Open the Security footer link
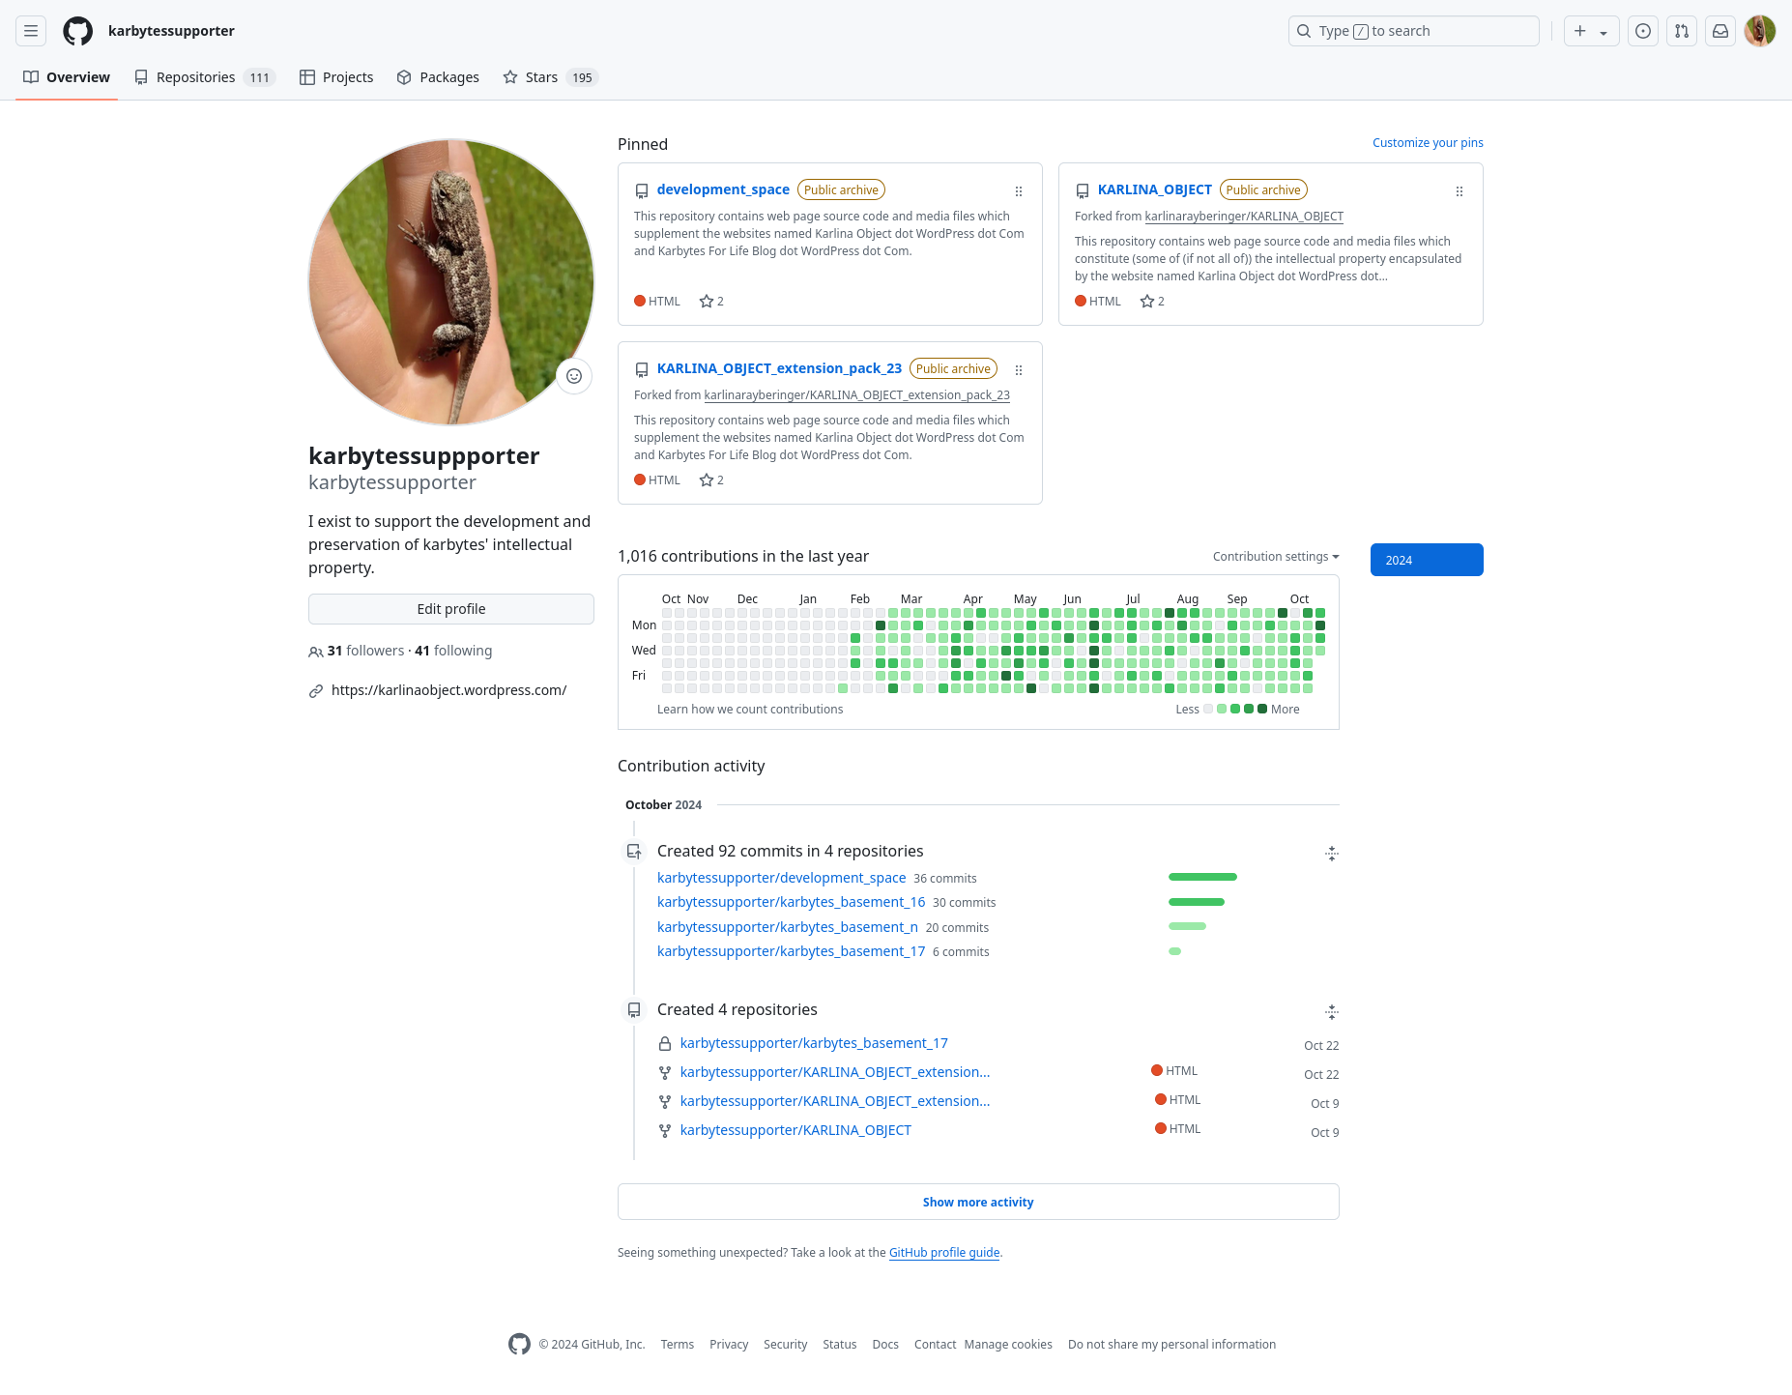The width and height of the screenshot is (1792, 1395). point(785,1345)
